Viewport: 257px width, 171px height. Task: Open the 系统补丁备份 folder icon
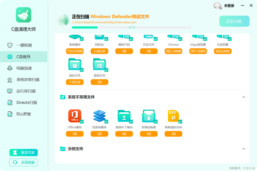[x=124, y=116]
